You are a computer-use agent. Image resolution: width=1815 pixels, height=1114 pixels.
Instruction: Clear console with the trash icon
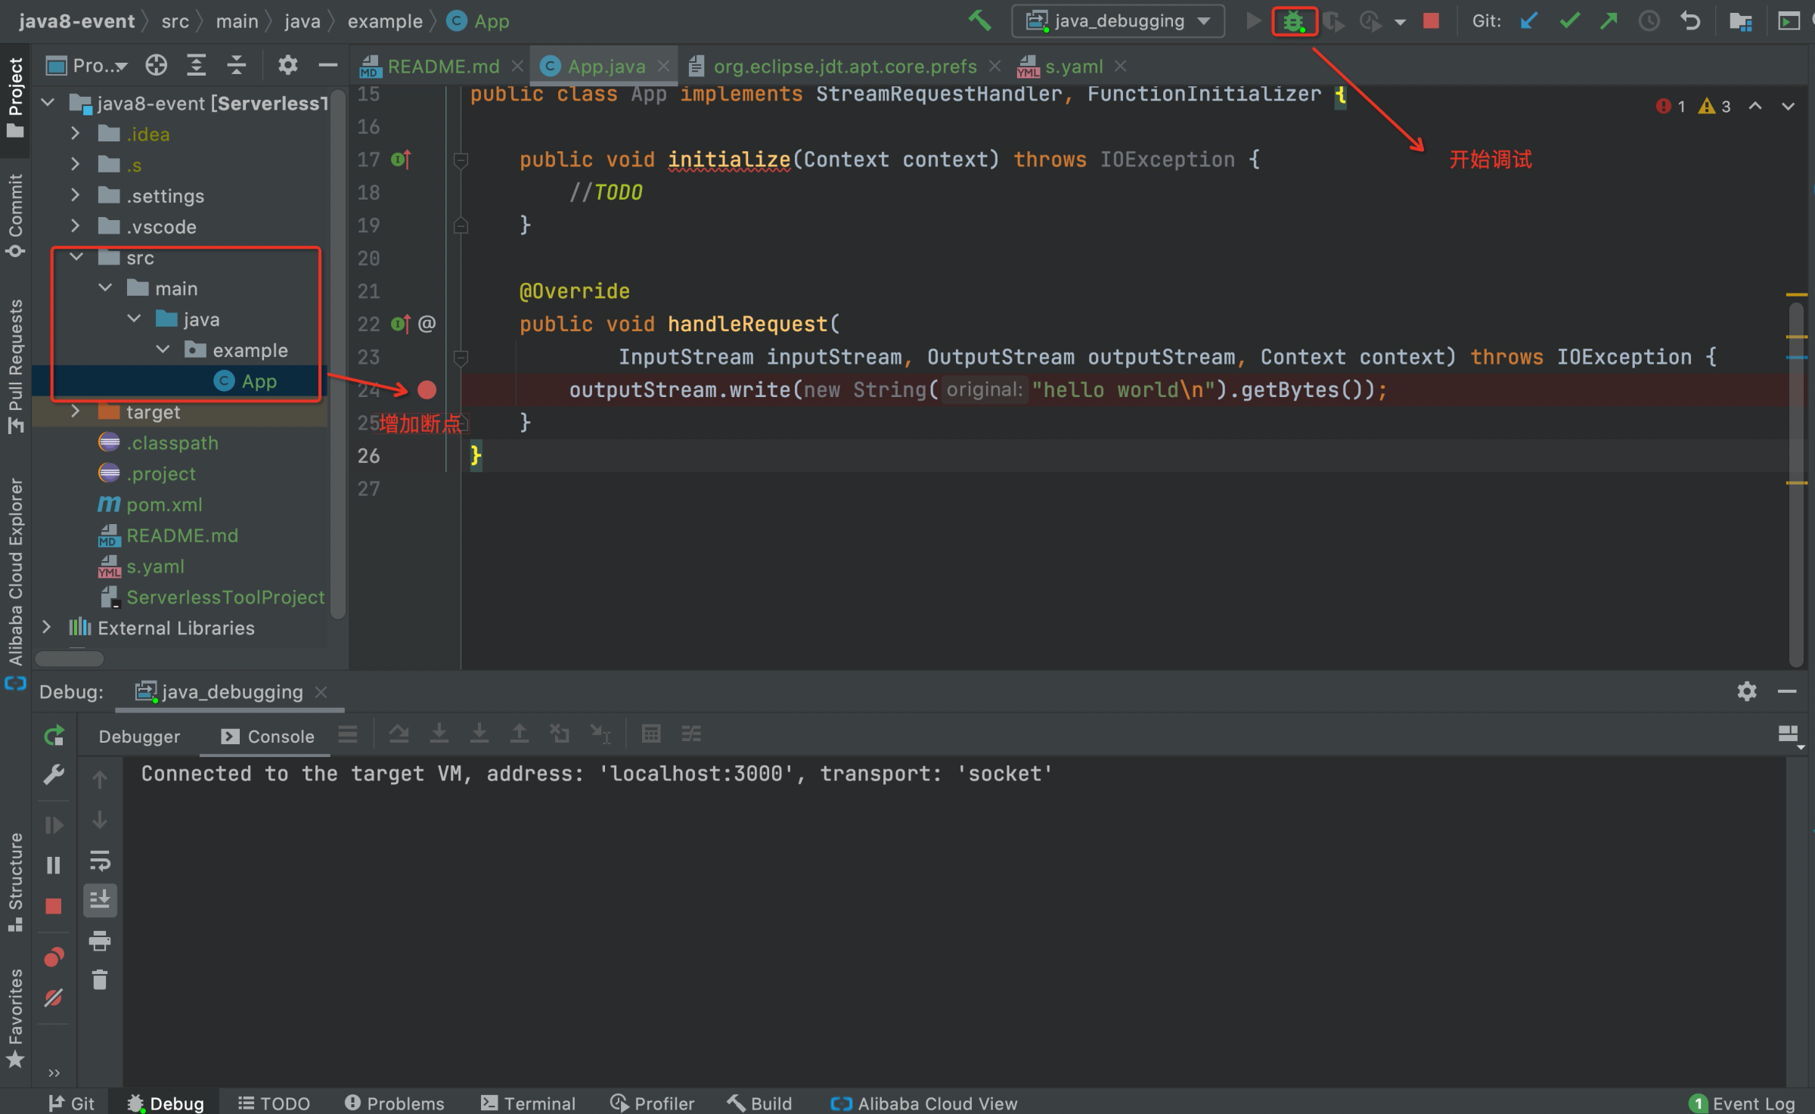point(100,981)
